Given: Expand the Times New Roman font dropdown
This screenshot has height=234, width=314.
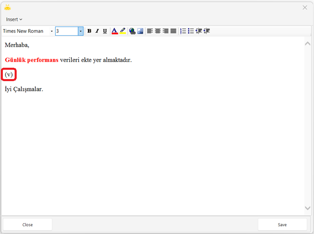Looking at the screenshot, I should pyautogui.click(x=52, y=31).
